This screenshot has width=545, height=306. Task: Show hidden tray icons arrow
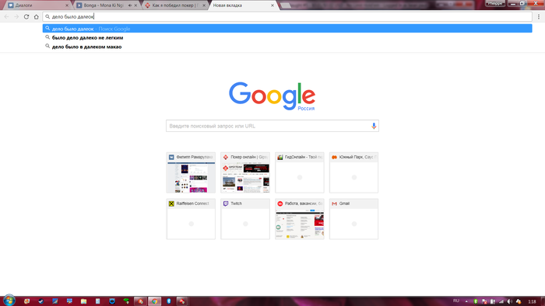pos(466,301)
